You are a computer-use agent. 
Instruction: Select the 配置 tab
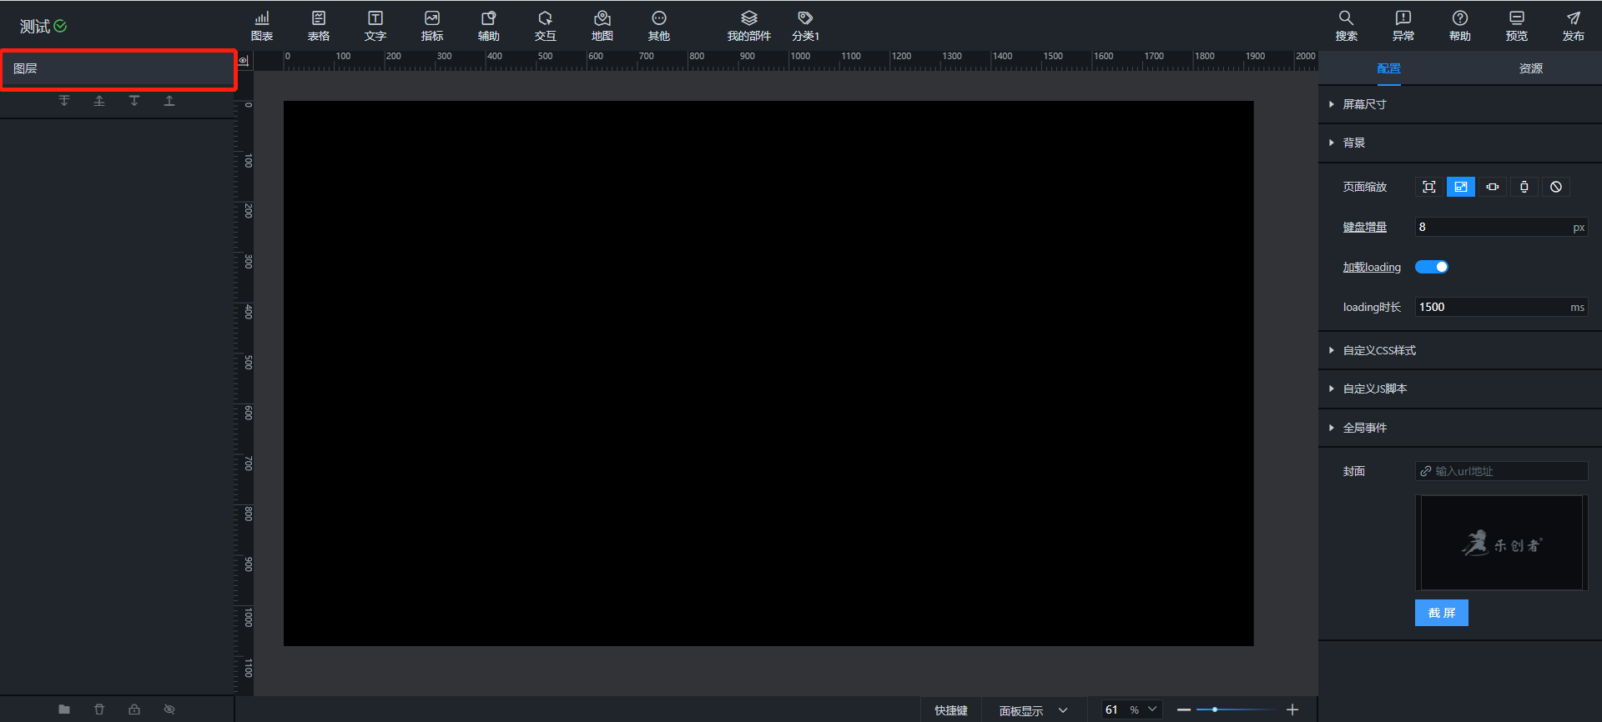coord(1388,68)
